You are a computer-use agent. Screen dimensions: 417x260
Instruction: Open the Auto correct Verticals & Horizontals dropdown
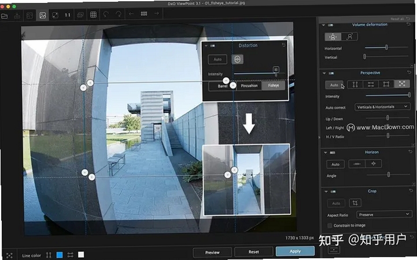coord(382,107)
